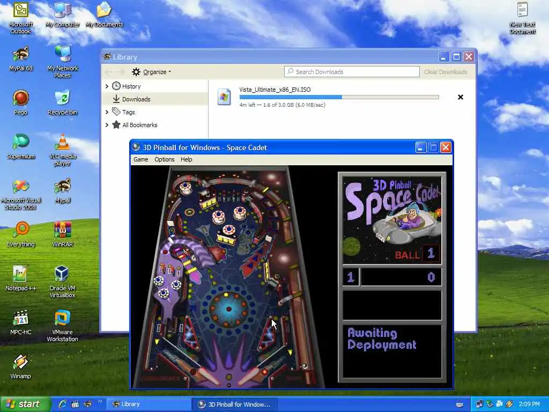Click the Vista ISO file icon
The height and width of the screenshot is (412, 549).
click(x=224, y=97)
